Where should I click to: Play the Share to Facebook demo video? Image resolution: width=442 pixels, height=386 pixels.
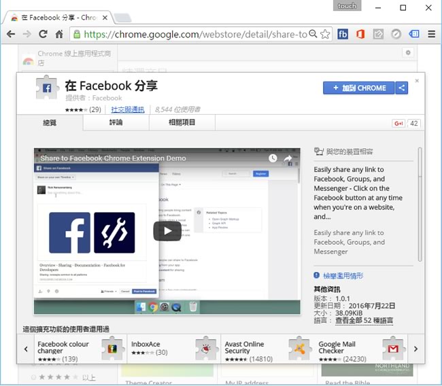[167, 231]
